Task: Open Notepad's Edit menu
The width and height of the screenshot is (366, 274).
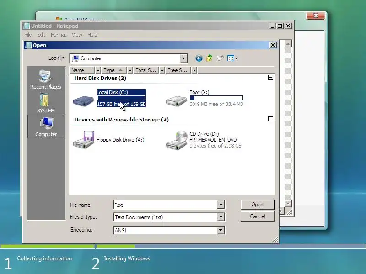Action: 41,35
